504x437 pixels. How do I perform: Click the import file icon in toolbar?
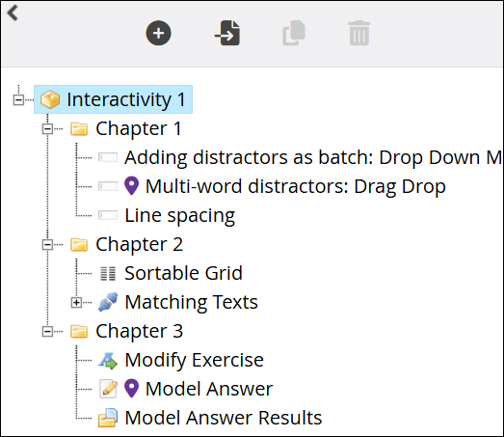point(227,33)
